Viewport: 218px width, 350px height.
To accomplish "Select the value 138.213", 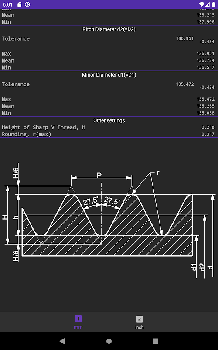I will click(x=205, y=15).
